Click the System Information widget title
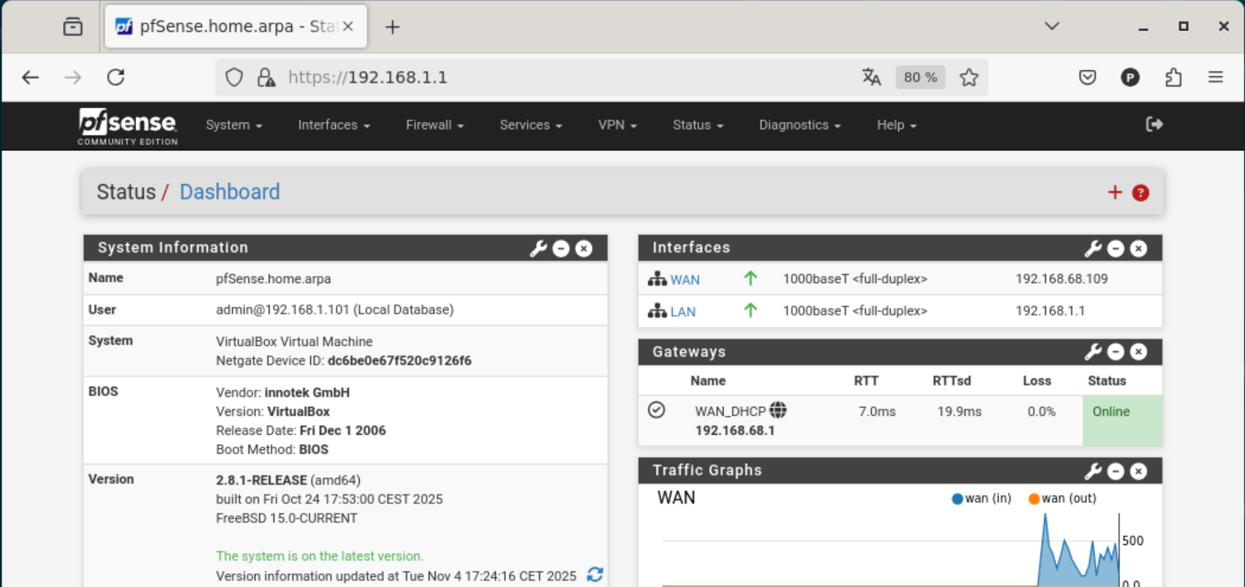This screenshot has height=587, width=1245. tap(173, 248)
